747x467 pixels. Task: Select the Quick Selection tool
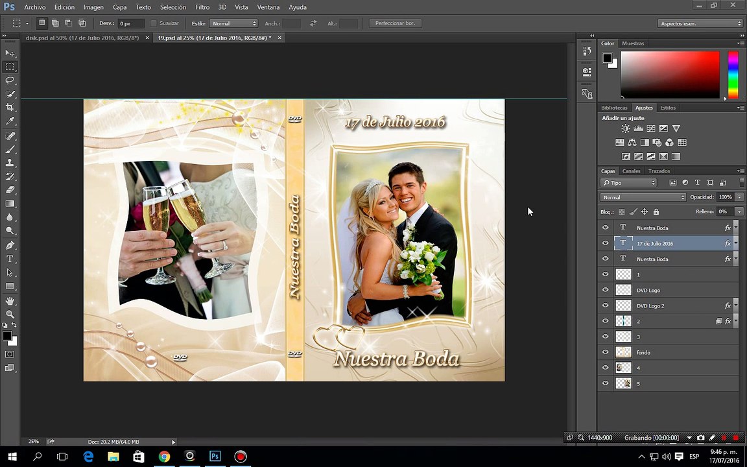[10, 94]
